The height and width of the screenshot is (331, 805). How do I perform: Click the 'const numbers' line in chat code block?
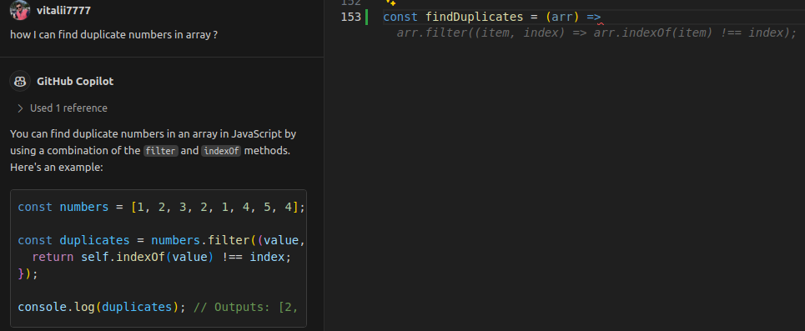[x=162, y=208]
